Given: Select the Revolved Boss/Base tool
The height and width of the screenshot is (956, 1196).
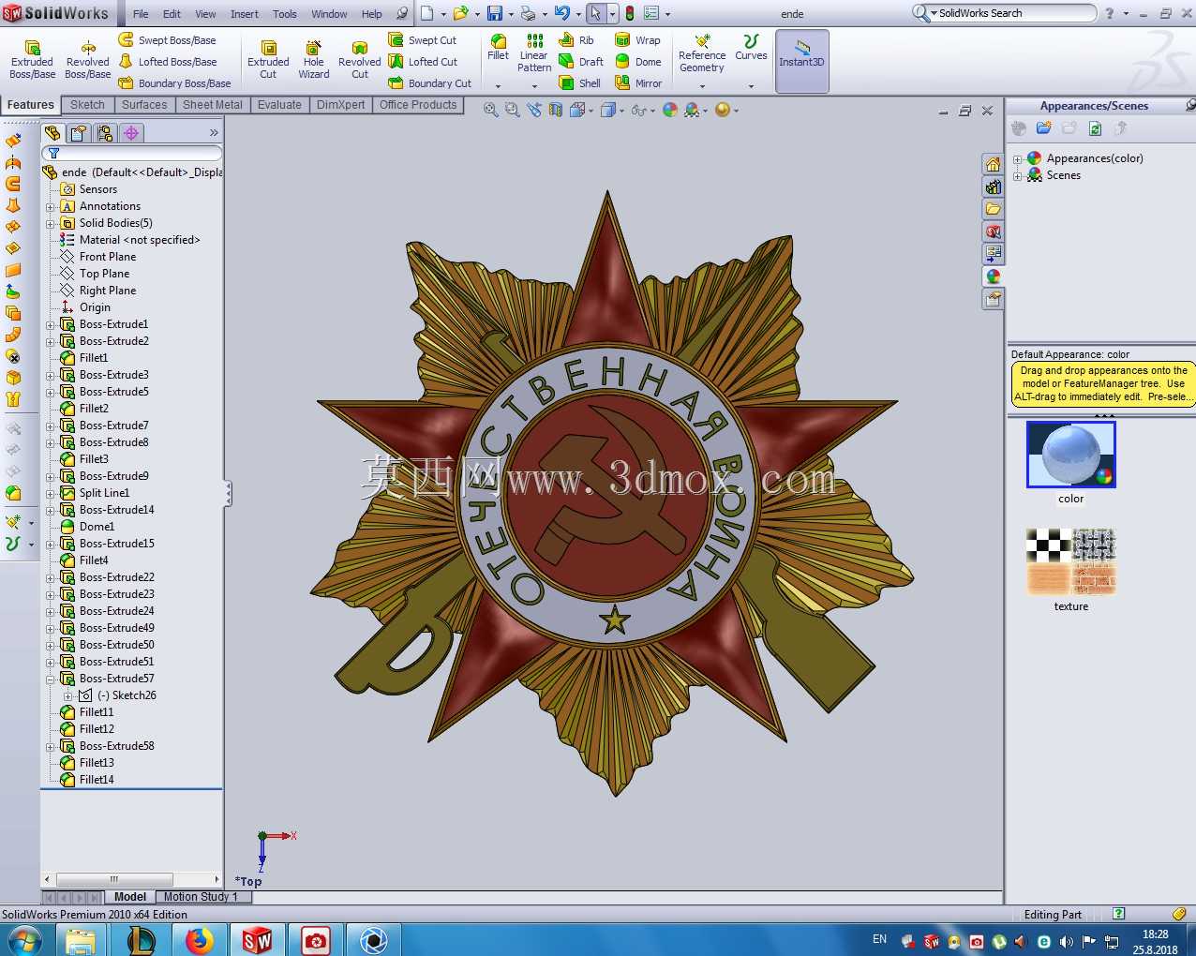Looking at the screenshot, I should pos(87,60).
